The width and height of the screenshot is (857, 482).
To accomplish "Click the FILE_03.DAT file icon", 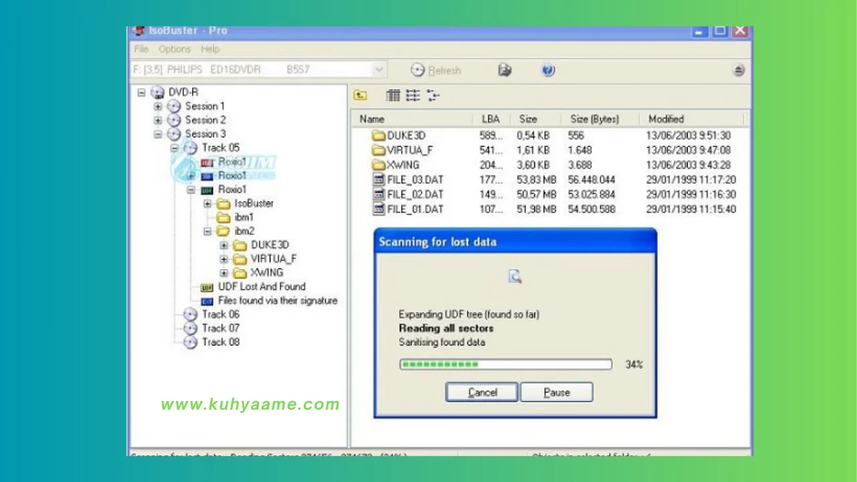I will click(x=378, y=180).
